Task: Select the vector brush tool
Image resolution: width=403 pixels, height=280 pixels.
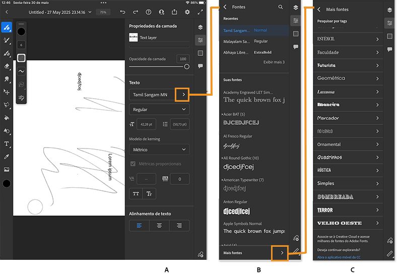Action: 7,53
